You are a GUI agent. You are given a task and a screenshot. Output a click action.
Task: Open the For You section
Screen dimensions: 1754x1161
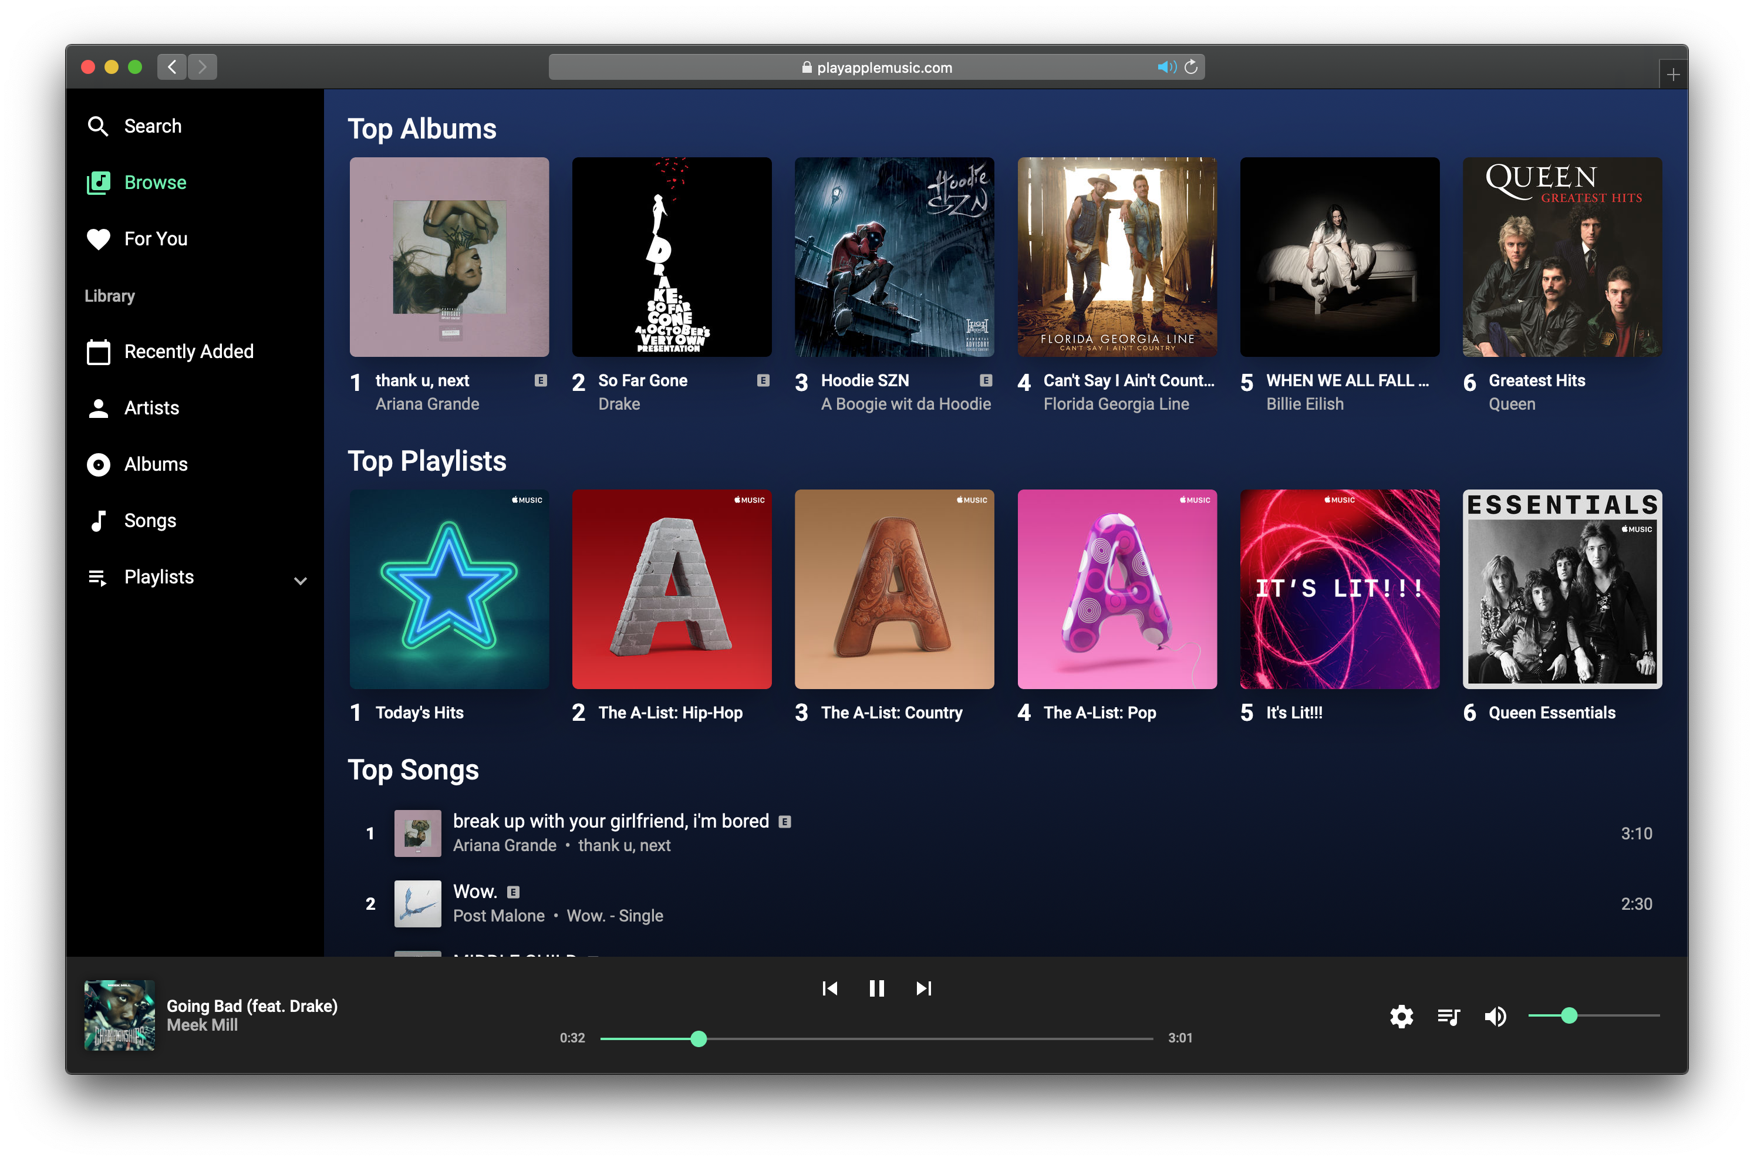[156, 239]
